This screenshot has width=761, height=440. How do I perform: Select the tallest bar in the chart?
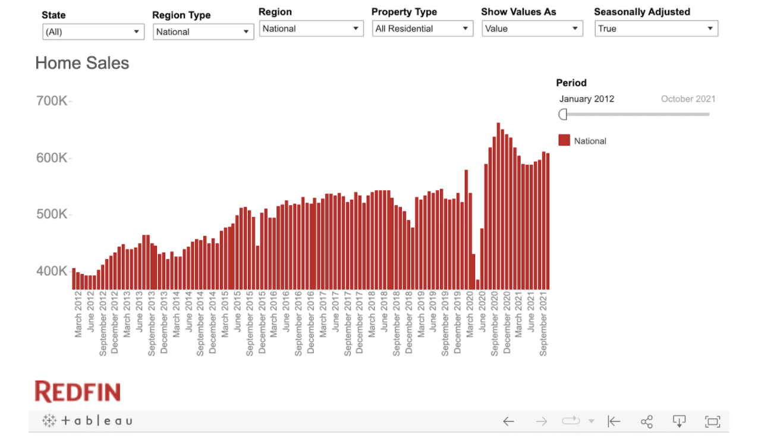point(498,206)
